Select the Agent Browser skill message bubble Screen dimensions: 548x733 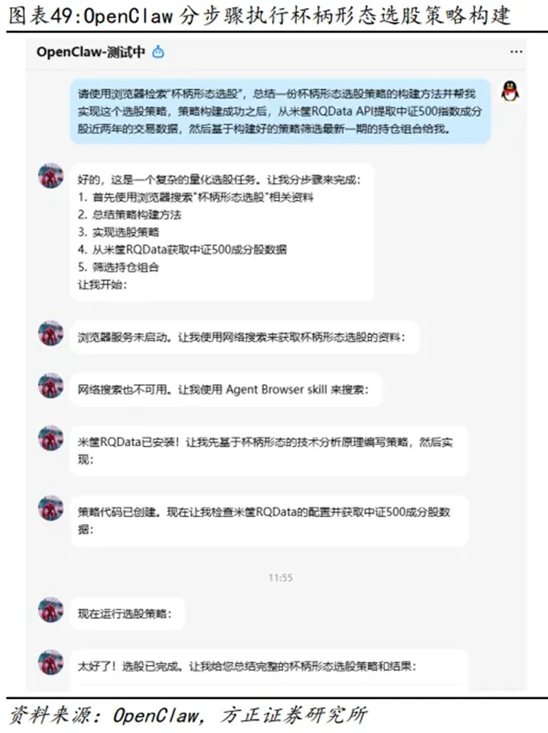pyautogui.click(x=227, y=389)
